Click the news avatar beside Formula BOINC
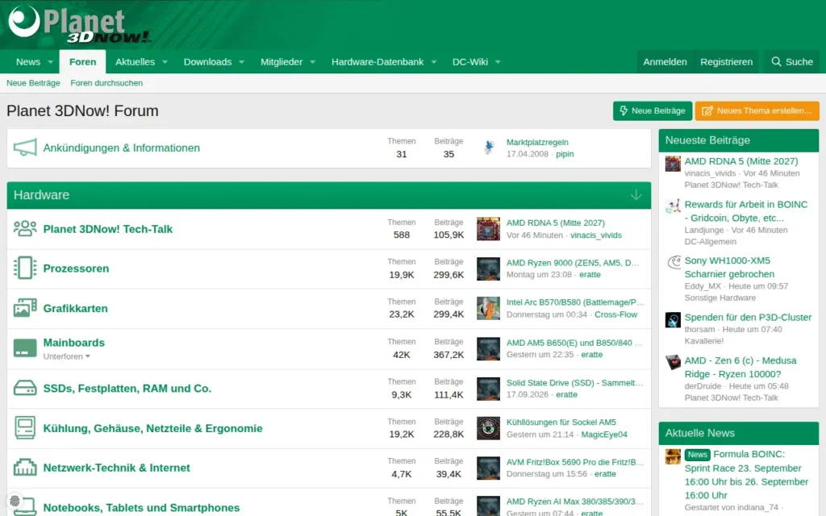This screenshot has width=826, height=516. [673, 456]
